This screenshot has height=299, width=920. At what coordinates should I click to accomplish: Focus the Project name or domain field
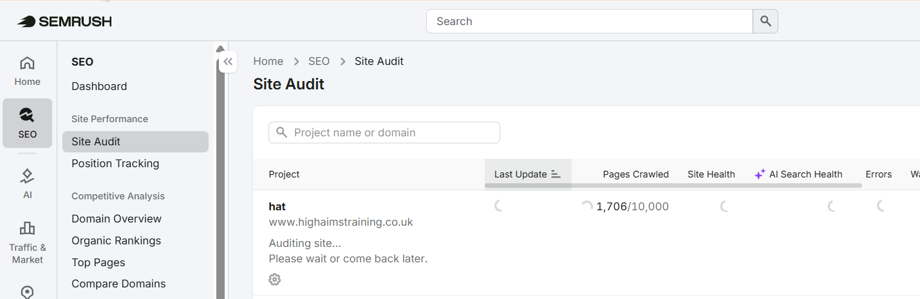[x=384, y=132]
